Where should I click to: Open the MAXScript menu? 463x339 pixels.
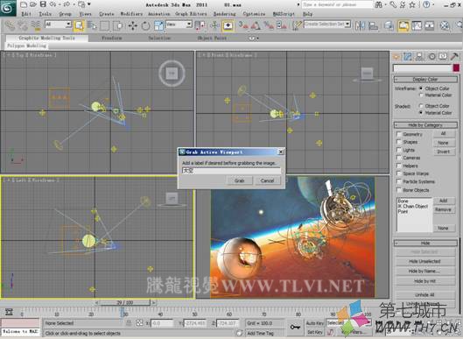[x=284, y=14]
